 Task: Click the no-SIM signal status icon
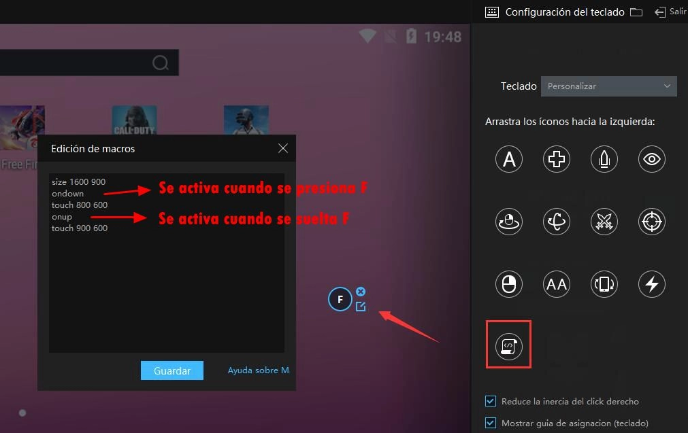pos(391,36)
